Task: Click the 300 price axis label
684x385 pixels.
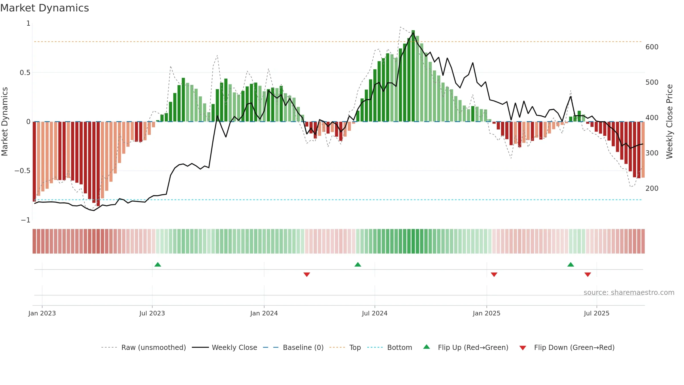Action: click(652, 153)
